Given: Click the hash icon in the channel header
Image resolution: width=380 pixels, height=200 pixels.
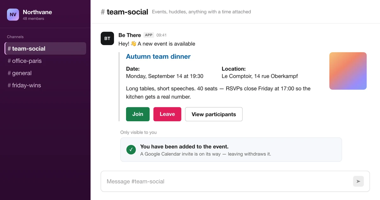Looking at the screenshot, I should pos(103,12).
